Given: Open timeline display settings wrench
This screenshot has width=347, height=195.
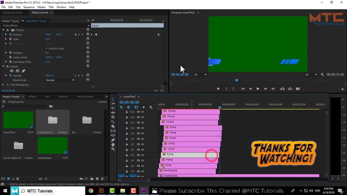Looking at the screenshot, I should click(151, 108).
